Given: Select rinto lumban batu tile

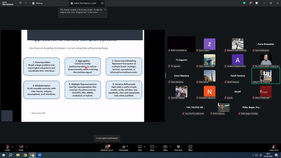Looking at the screenshot, I should (x=209, y=60).
